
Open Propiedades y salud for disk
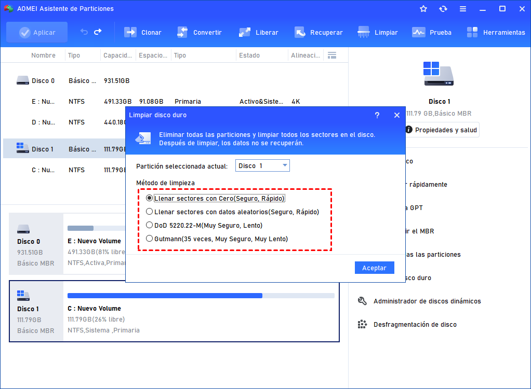click(x=441, y=130)
